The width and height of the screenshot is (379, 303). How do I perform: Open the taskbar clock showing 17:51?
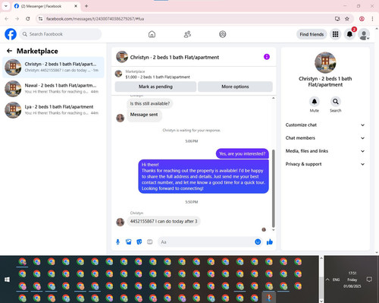pos(352,279)
